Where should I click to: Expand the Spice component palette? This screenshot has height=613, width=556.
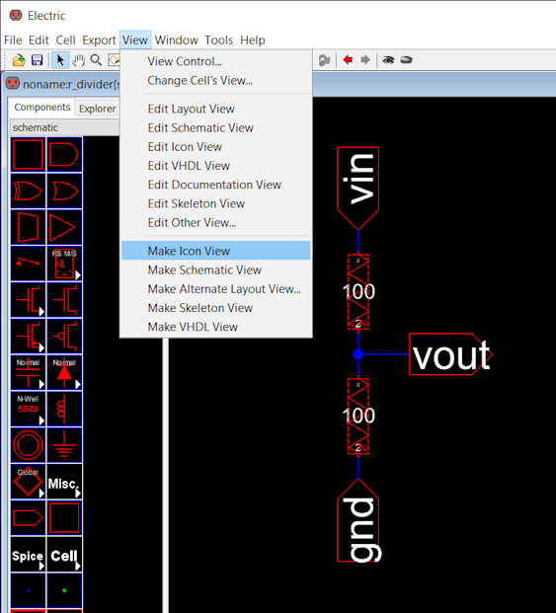[29, 555]
